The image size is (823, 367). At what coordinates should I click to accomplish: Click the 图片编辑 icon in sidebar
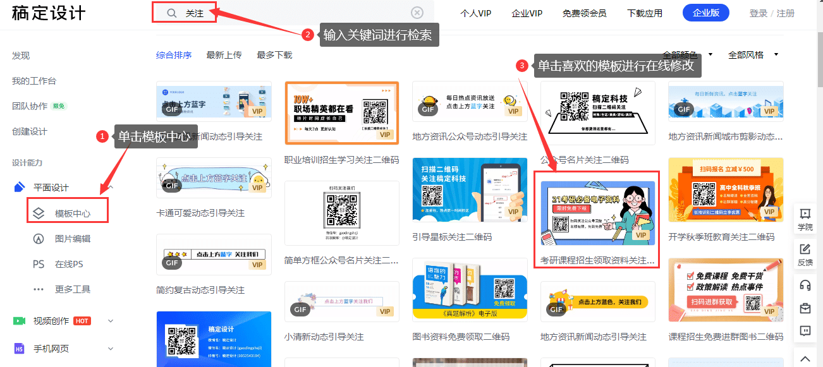coord(39,239)
